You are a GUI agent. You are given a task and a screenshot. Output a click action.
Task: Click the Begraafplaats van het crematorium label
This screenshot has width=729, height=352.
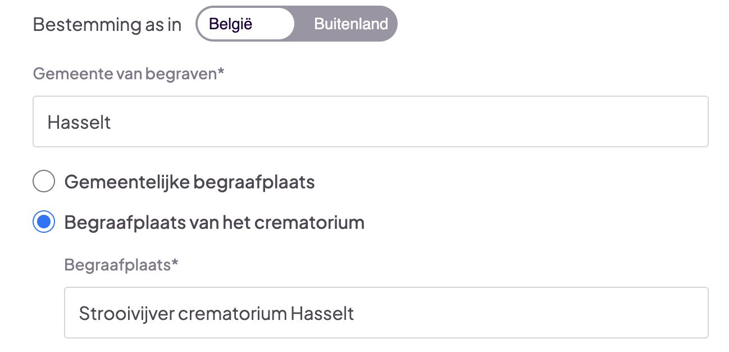click(215, 222)
